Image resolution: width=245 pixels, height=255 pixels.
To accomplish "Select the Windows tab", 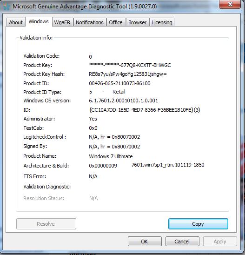I will pyautogui.click(x=39, y=21).
